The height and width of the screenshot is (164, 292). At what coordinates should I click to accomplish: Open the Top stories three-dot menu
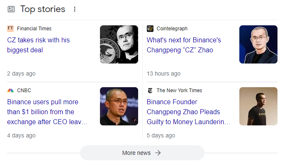click(75, 9)
